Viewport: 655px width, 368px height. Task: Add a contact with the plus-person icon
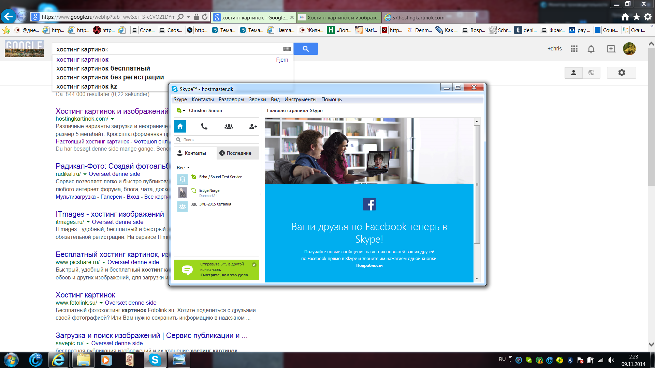pos(253,126)
